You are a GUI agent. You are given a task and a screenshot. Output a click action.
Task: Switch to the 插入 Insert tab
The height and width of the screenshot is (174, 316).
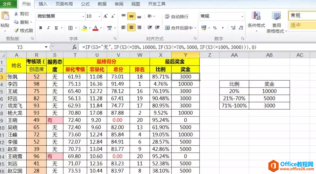pos(43,4)
